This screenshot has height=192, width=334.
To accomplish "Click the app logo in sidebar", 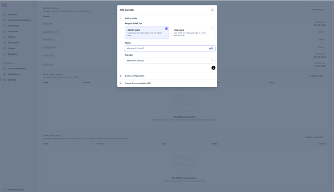I will [4, 5].
